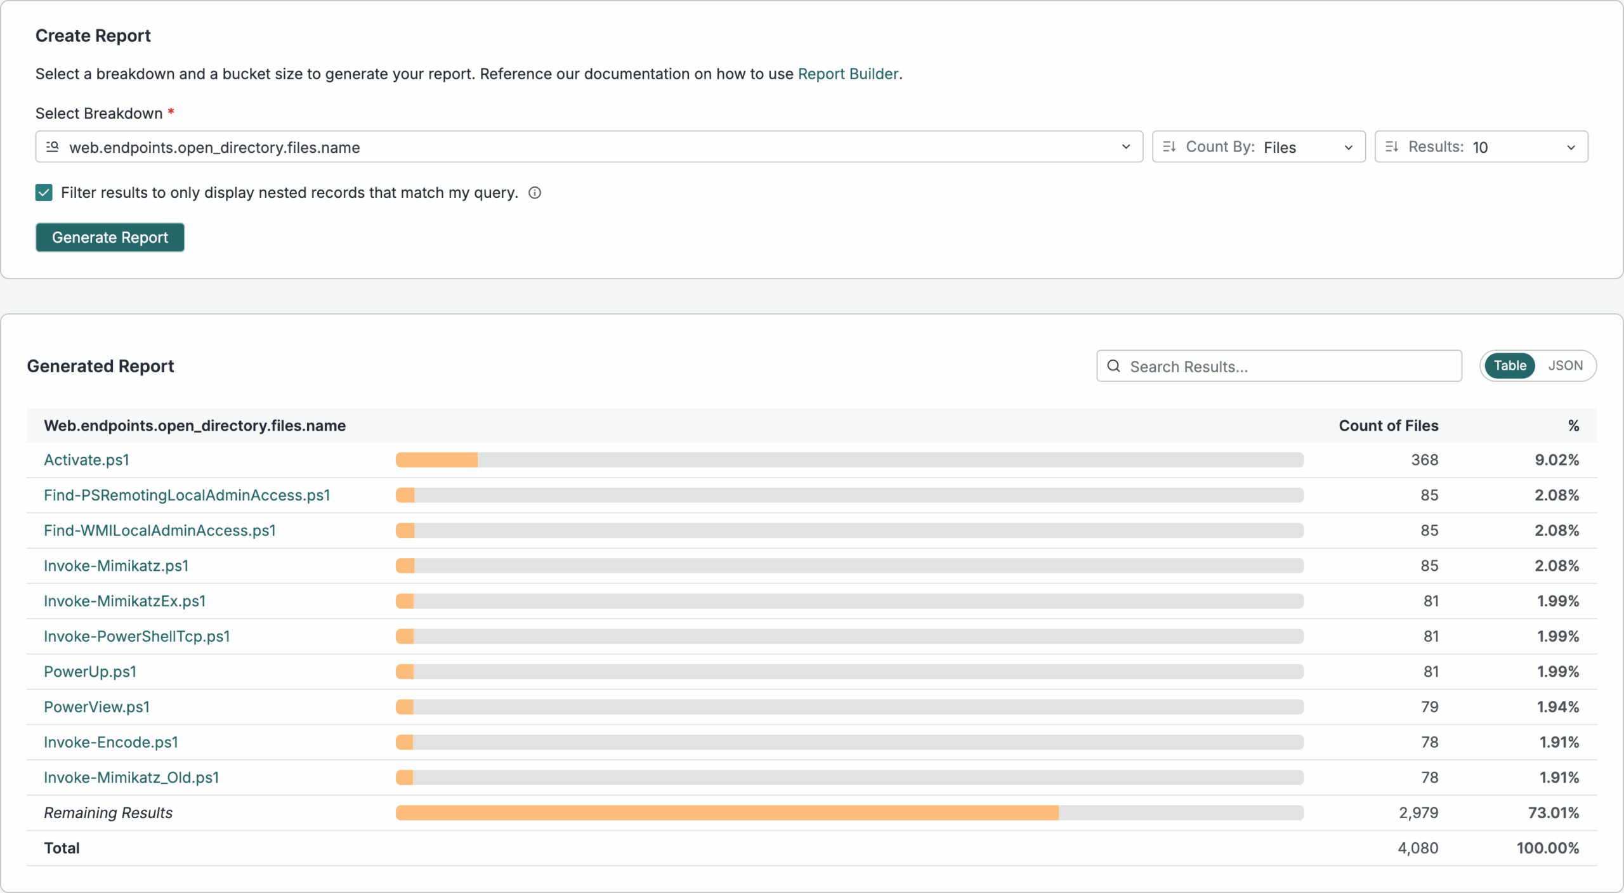Open the Activate.ps1 result link
The height and width of the screenshot is (893, 1624).
(86, 460)
